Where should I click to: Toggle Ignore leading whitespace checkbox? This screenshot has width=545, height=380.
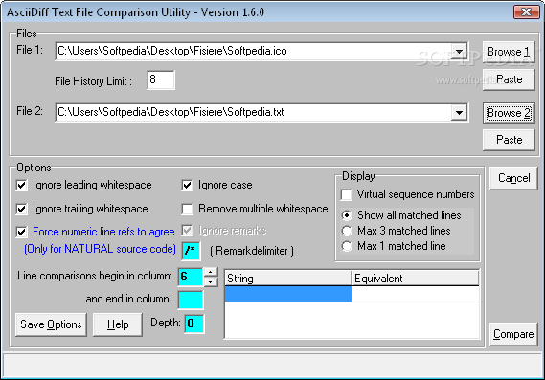(21, 185)
